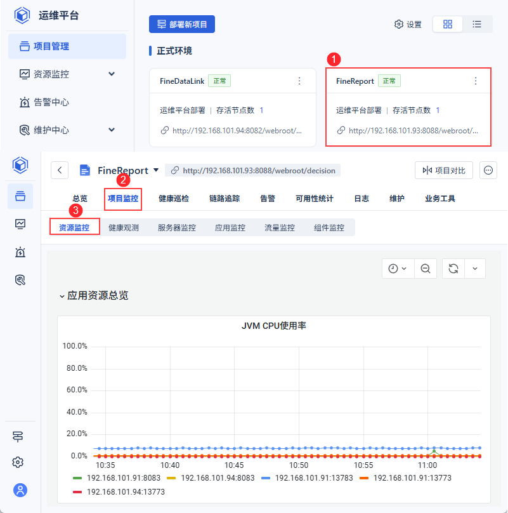Click the 运维平台 logo icon in top sidebar
This screenshot has width=508, height=513.
point(22,15)
